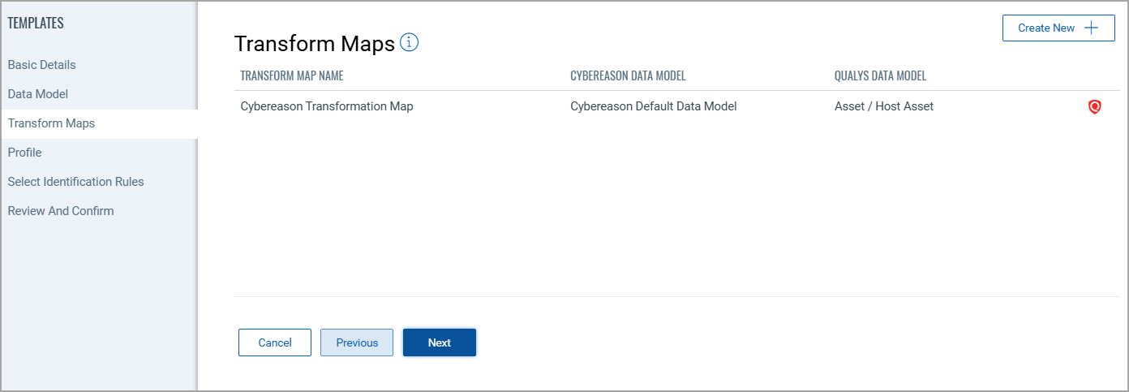Select the Asset / Host Asset cell
The image size is (1129, 392).
884,106
